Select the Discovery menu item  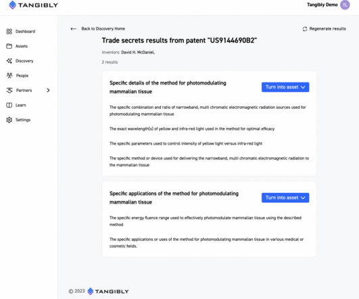(20, 61)
